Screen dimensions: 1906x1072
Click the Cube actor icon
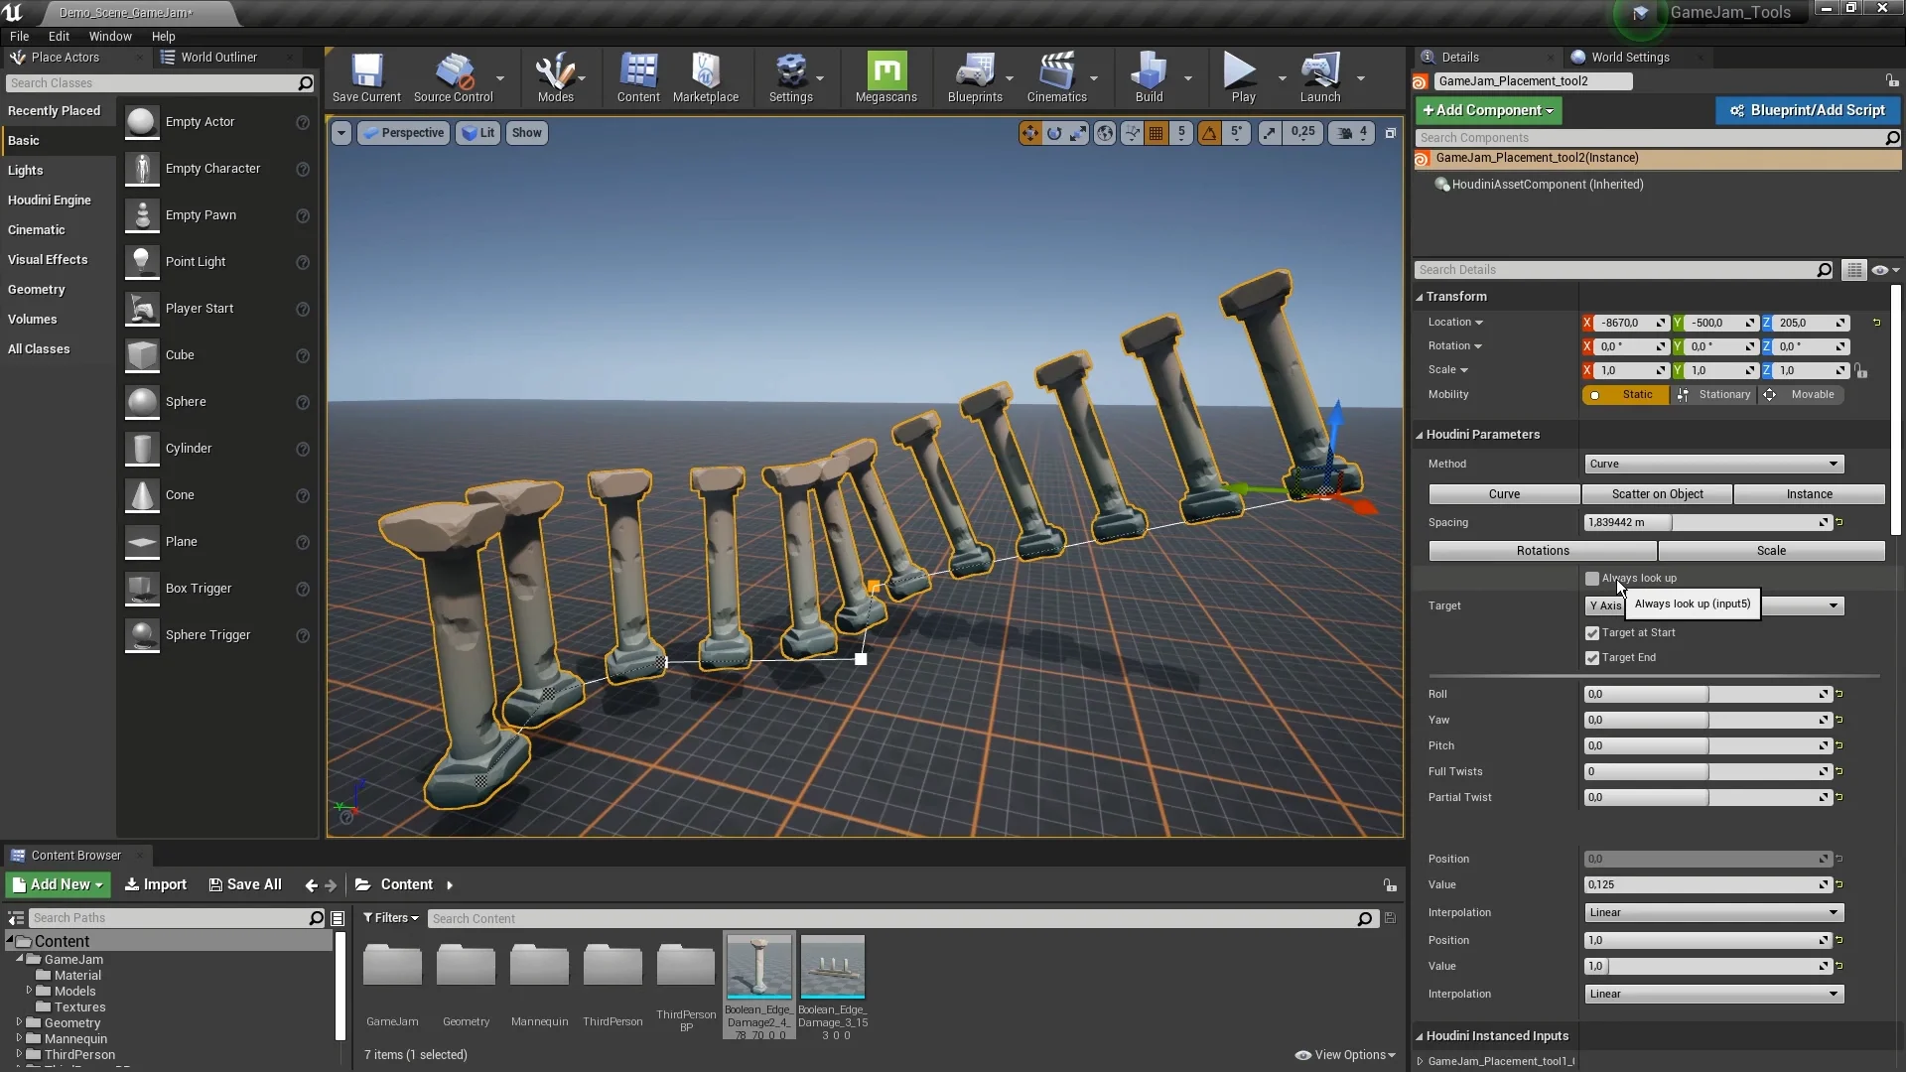pos(142,355)
